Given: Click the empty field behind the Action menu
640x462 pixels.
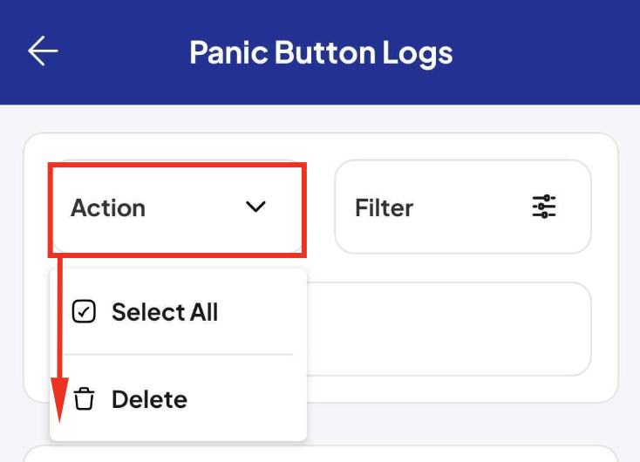Looking at the screenshot, I should tap(449, 329).
